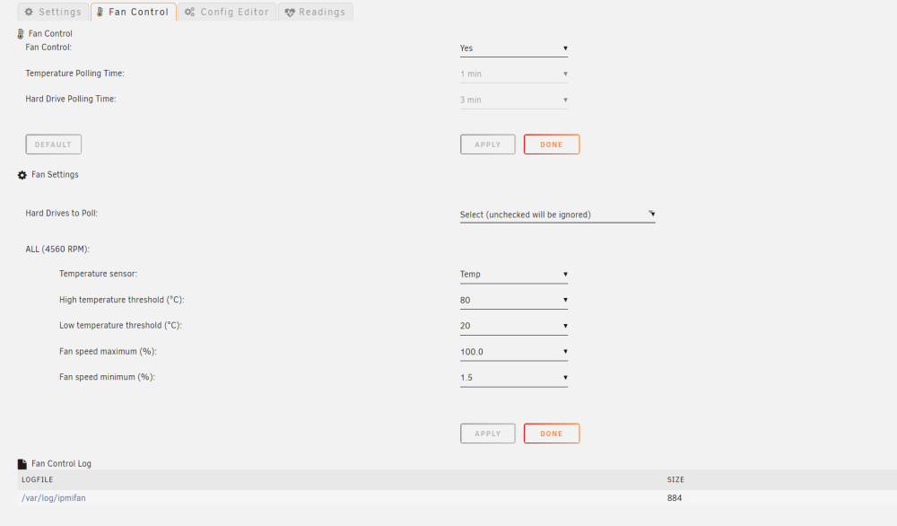The width and height of the screenshot is (897, 526).
Task: Click the DEFAULT button
Action: coord(53,145)
